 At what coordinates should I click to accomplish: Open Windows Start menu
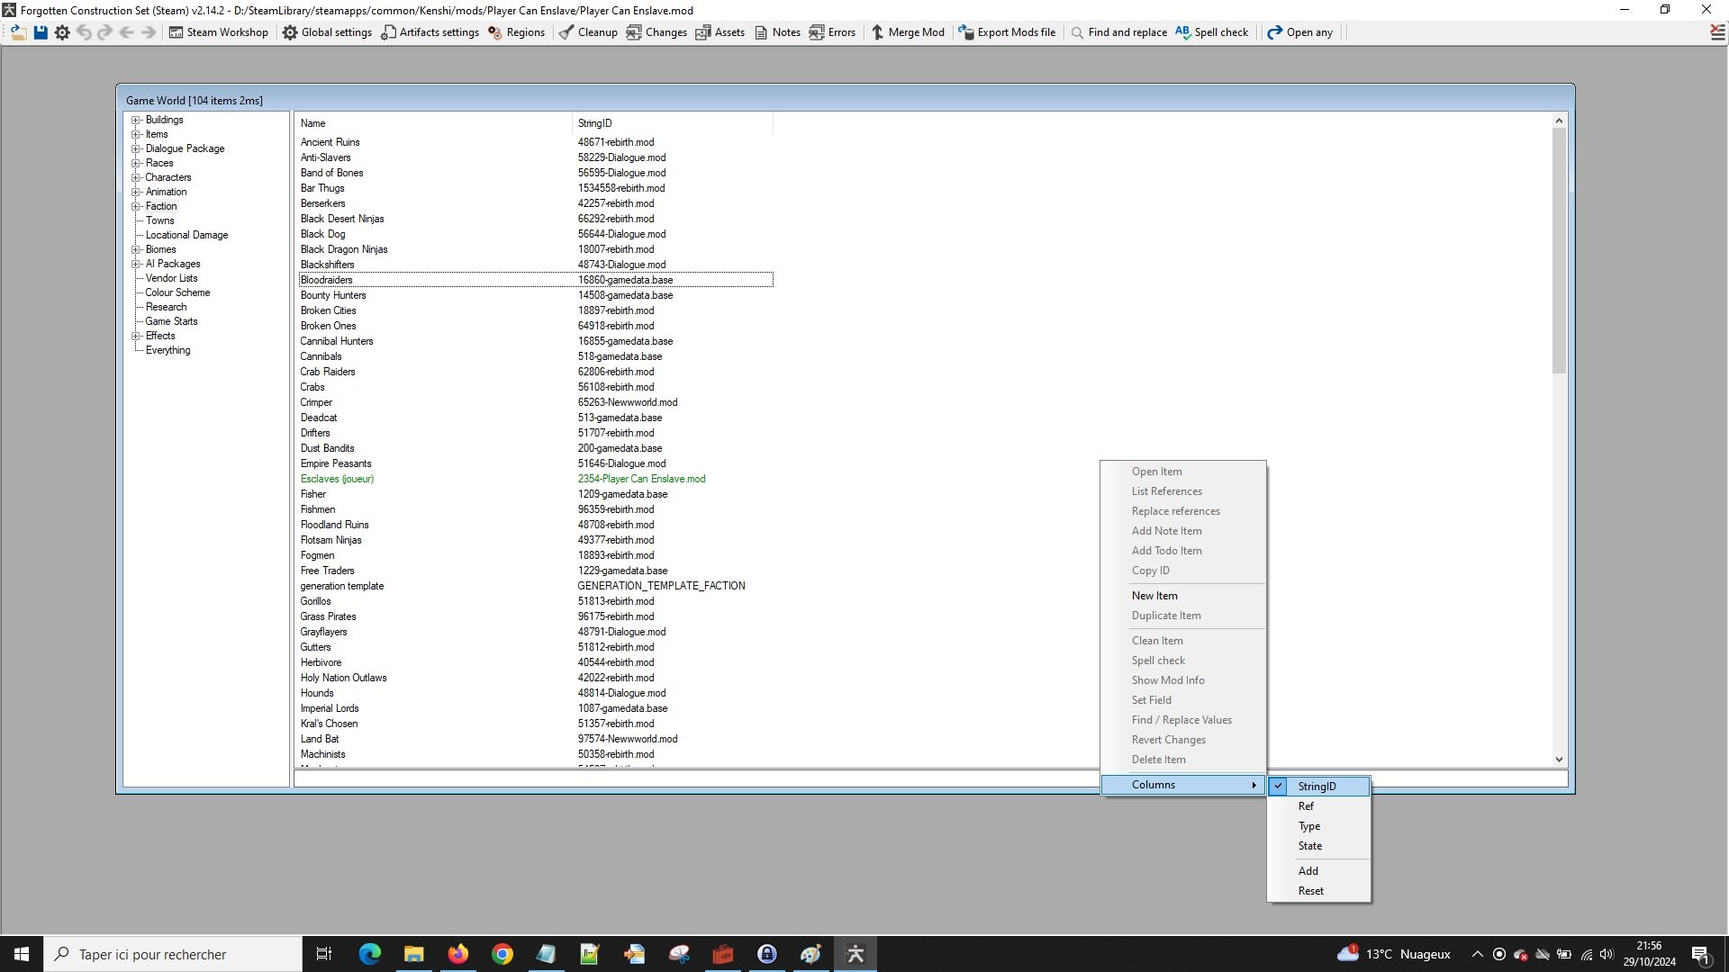22,954
